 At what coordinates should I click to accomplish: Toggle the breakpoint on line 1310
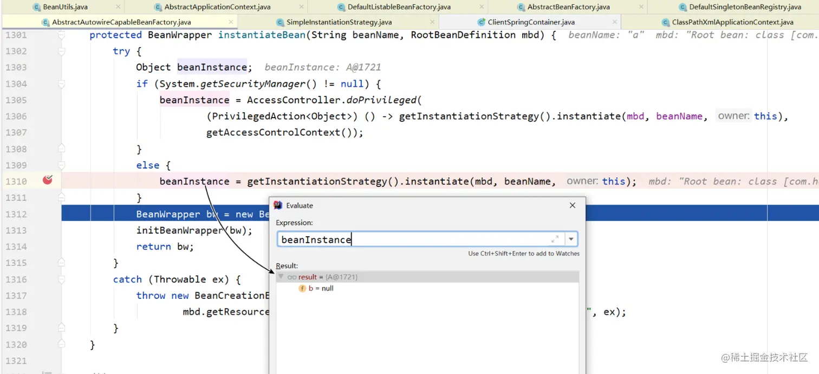pyautogui.click(x=48, y=180)
